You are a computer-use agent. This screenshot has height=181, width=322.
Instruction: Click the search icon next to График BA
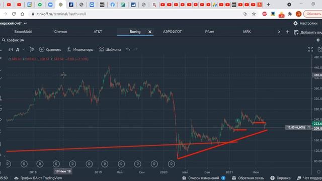click(4, 40)
